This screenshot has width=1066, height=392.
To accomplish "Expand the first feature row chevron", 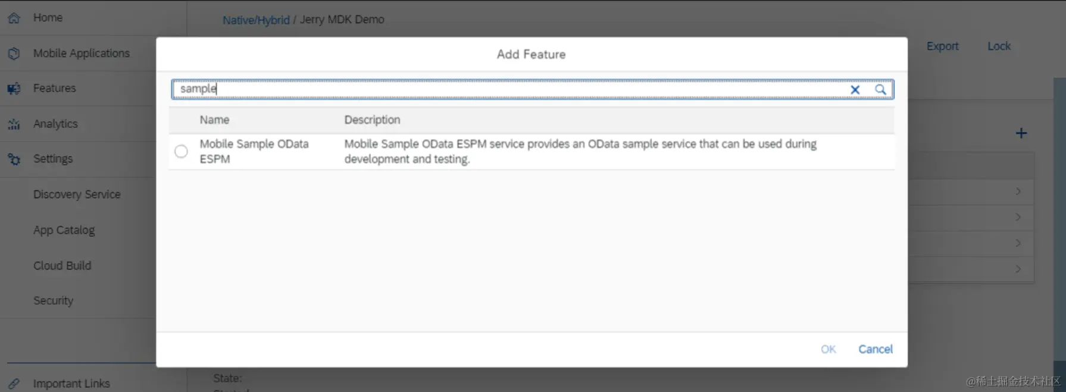I will click(1018, 192).
